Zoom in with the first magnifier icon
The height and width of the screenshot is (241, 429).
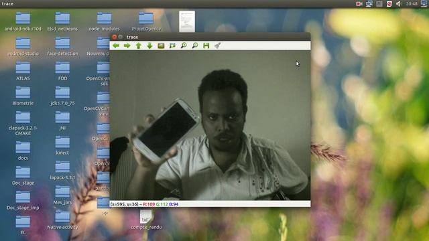coord(184,46)
